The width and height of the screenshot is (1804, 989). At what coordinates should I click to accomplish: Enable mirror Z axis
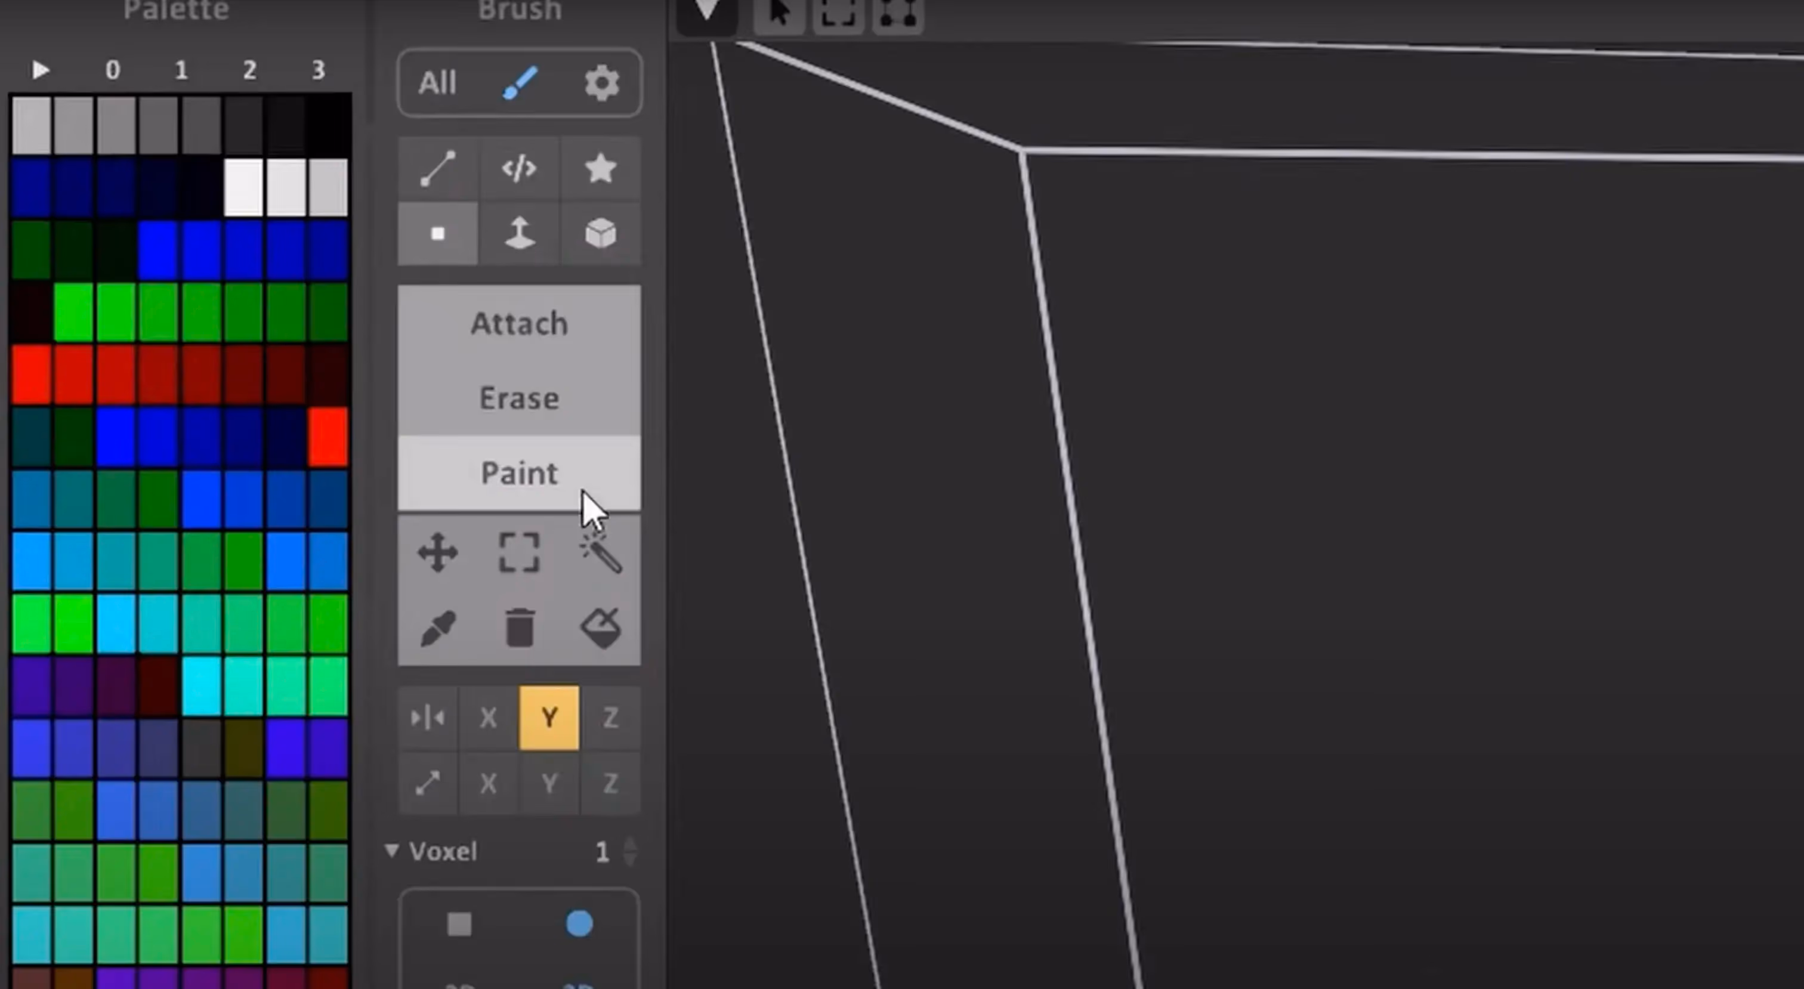pyautogui.click(x=610, y=718)
